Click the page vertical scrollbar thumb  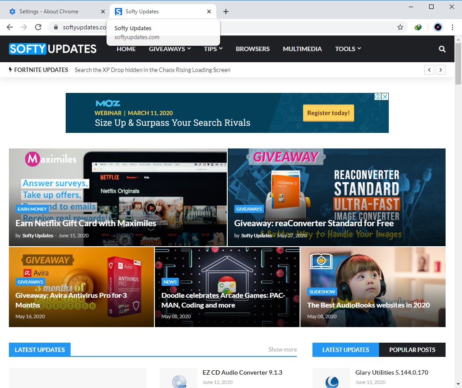(458, 64)
